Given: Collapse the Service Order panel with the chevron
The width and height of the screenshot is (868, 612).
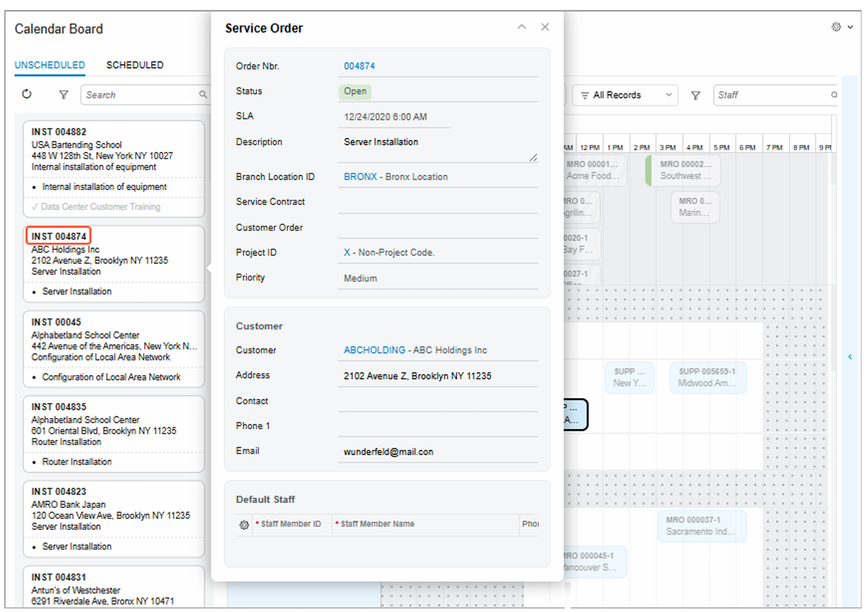Looking at the screenshot, I should [x=522, y=27].
